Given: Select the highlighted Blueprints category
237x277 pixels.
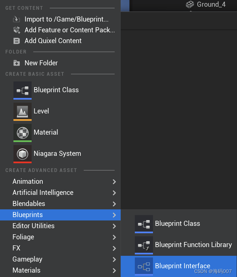Looking at the screenshot, I should [x=61, y=215].
